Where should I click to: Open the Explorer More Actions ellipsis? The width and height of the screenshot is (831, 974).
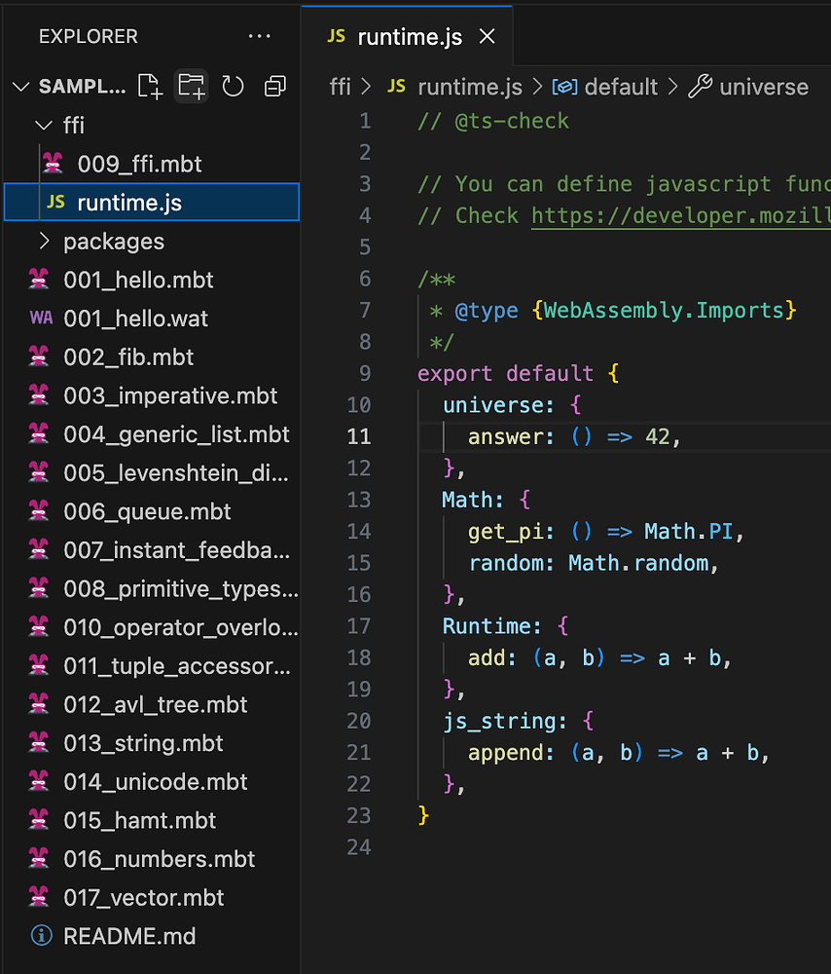pyautogui.click(x=259, y=36)
